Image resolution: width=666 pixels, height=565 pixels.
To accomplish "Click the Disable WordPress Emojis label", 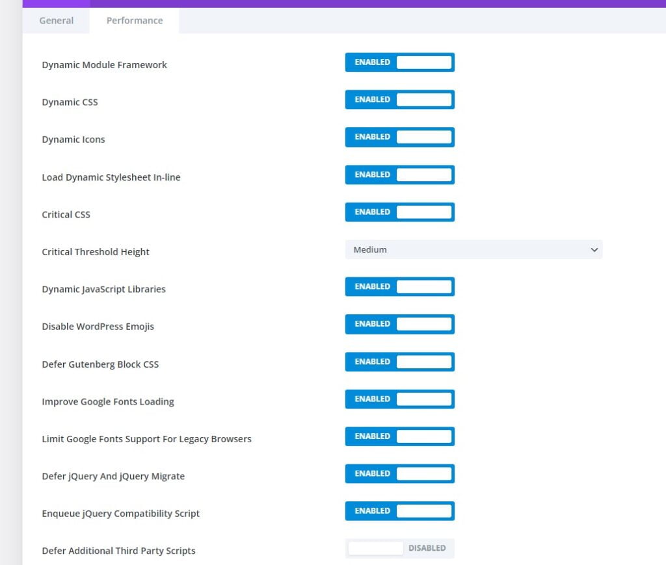I will click(x=98, y=327).
